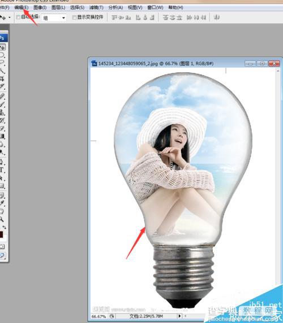The image size is (283, 323).
Task: Open the 选择(S) menu
Action: [77, 7]
